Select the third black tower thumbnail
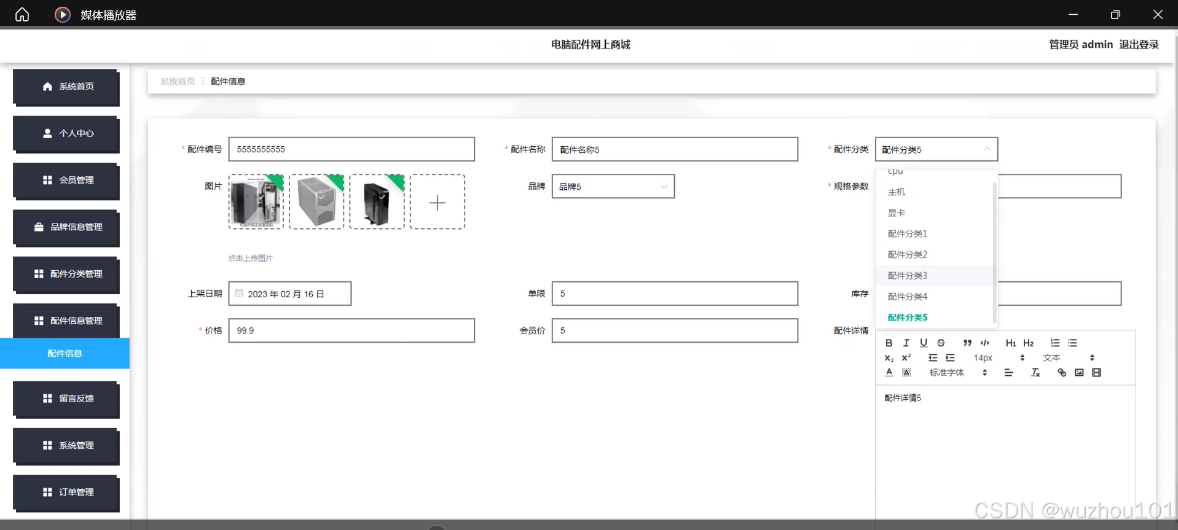 (377, 202)
